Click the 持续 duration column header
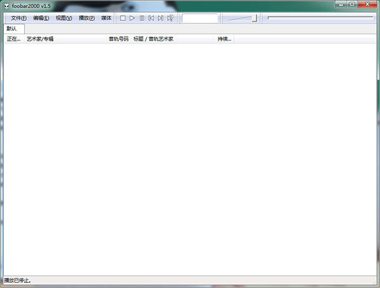The width and height of the screenshot is (380, 288). coord(224,39)
